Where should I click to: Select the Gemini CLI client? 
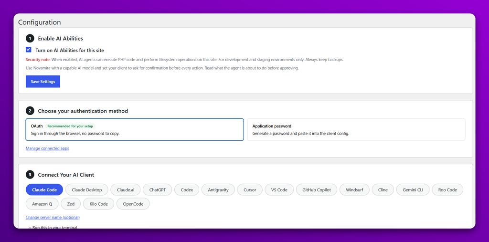pyautogui.click(x=413, y=189)
